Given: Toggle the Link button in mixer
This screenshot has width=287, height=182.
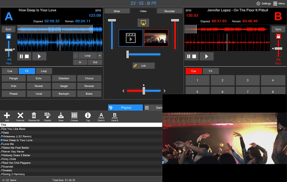Looking at the screenshot, I should click(143, 66).
